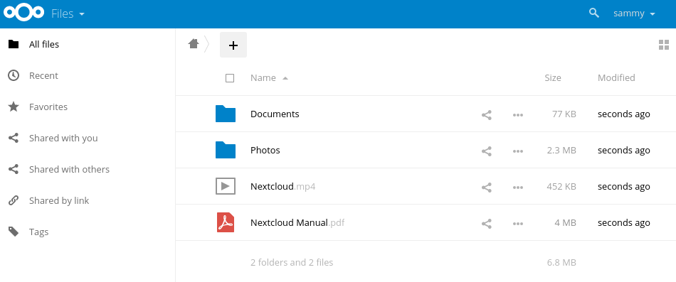Open the Documents folder
The image size is (676, 282).
pyautogui.click(x=275, y=114)
